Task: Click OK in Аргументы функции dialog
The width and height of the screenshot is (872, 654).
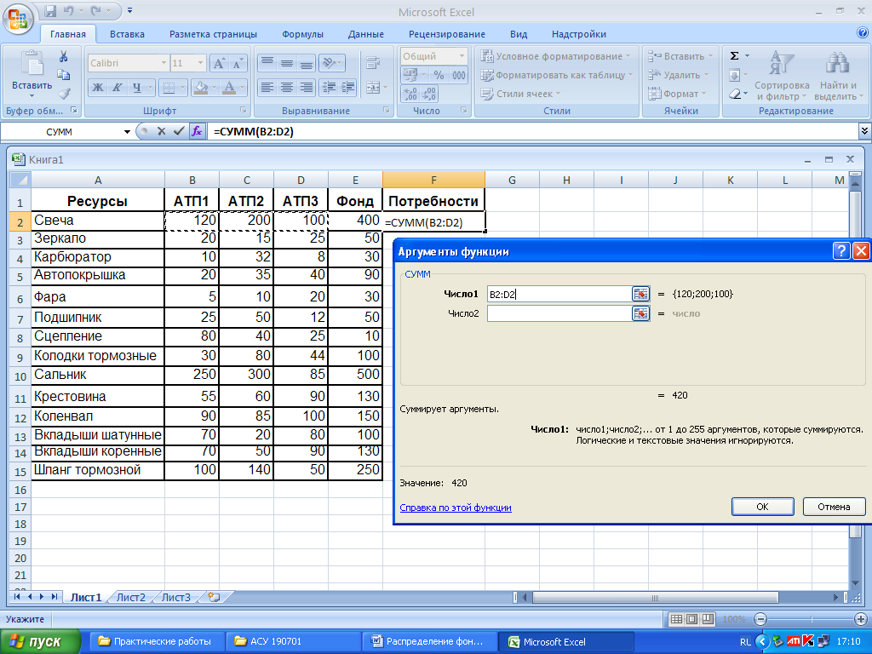Action: pyautogui.click(x=762, y=507)
